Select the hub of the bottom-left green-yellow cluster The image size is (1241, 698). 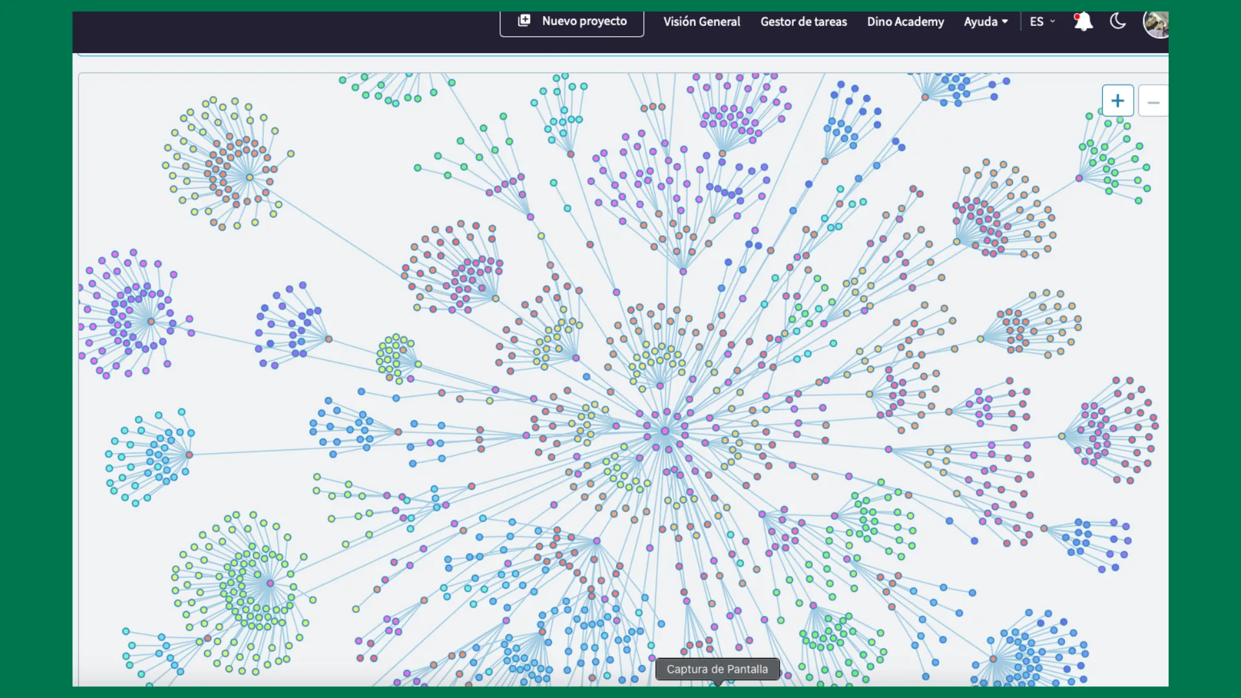[x=270, y=583]
